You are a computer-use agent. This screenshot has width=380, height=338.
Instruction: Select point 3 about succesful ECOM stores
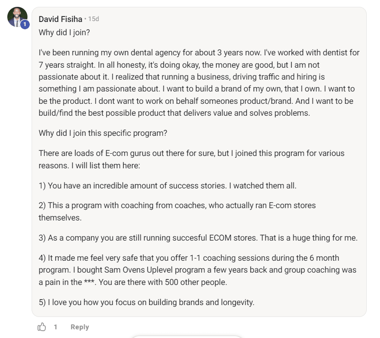198,238
